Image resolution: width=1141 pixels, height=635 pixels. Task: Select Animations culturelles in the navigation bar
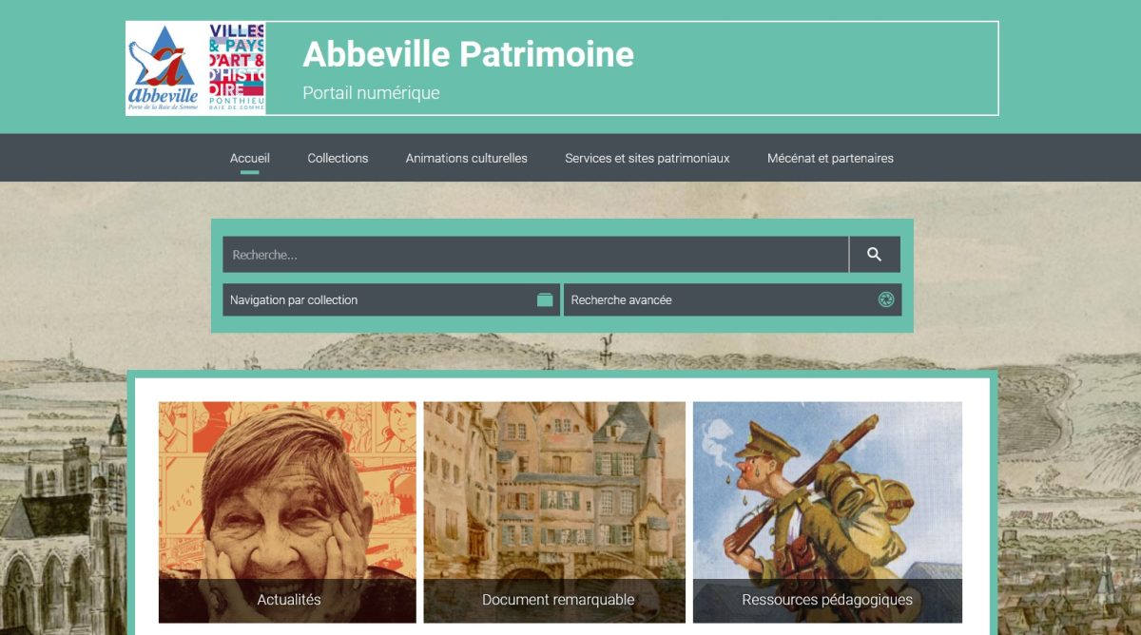(467, 158)
